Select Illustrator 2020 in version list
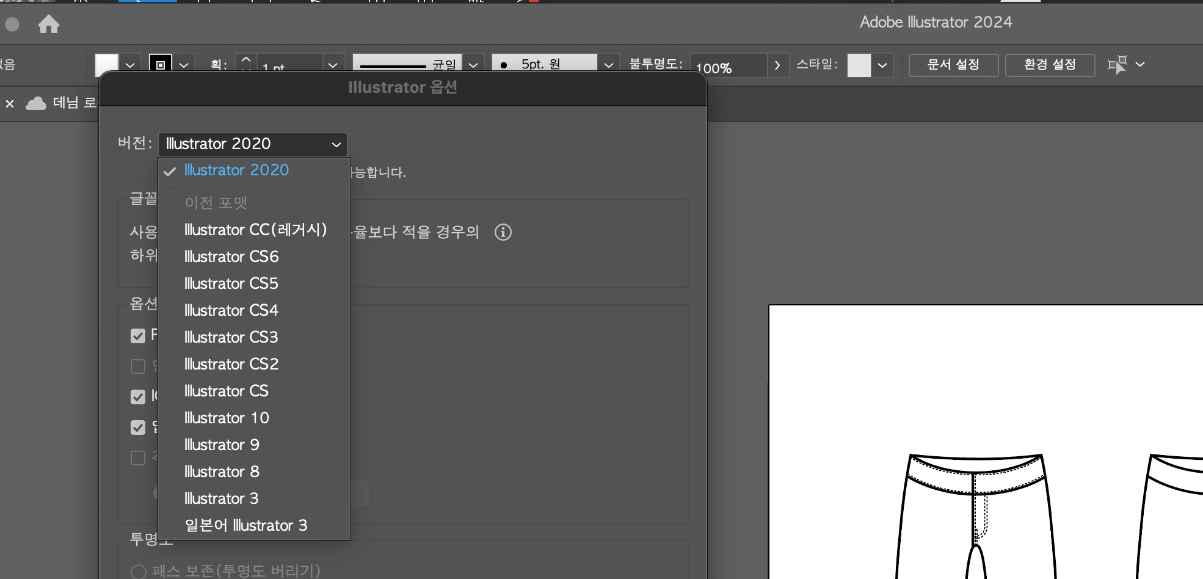This screenshot has height=579, width=1203. [254, 170]
